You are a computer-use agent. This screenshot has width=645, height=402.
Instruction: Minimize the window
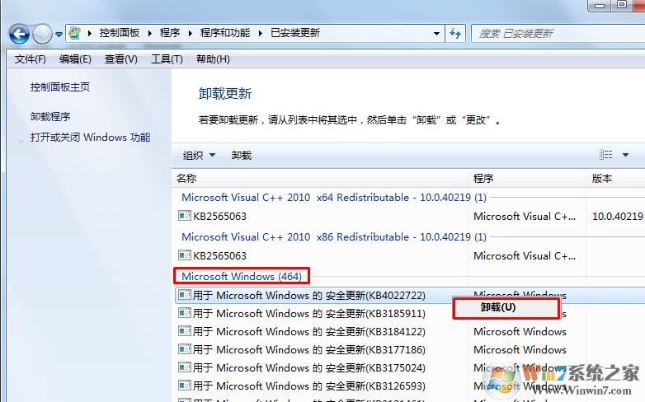click(x=600, y=5)
